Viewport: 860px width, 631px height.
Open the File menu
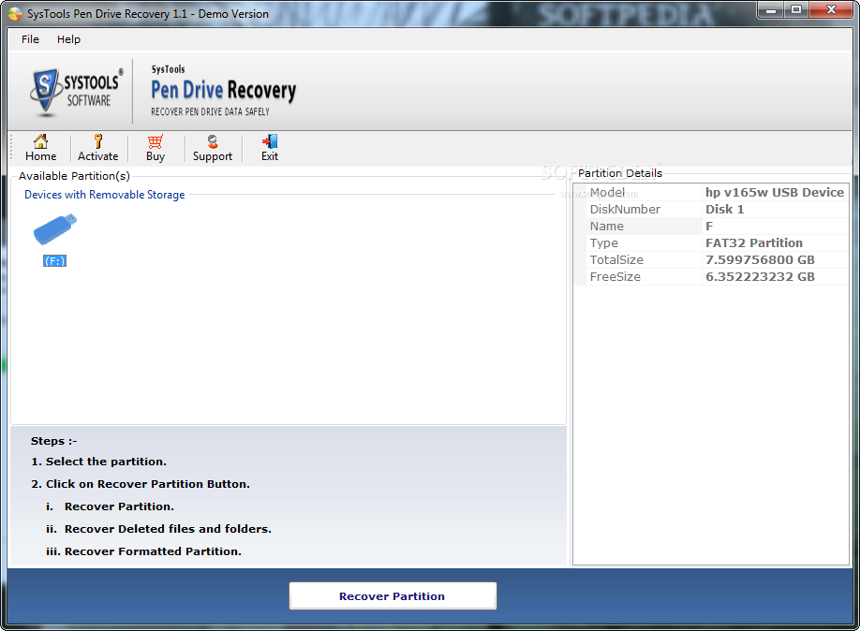coord(30,39)
